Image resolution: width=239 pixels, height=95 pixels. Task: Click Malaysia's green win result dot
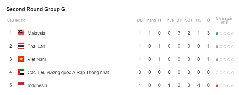click(x=217, y=34)
